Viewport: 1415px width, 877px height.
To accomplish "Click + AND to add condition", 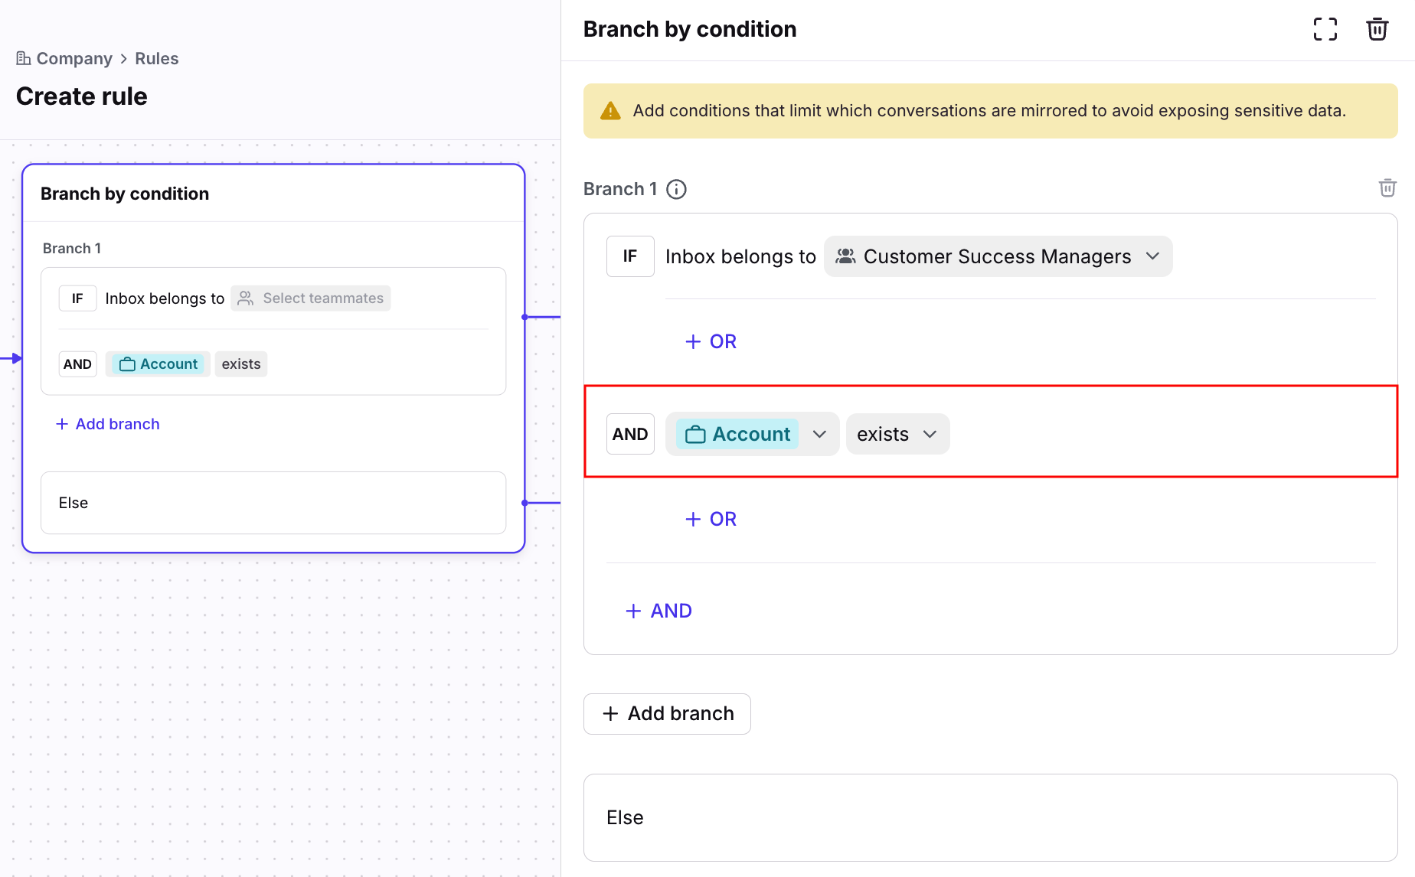I will (x=658, y=611).
